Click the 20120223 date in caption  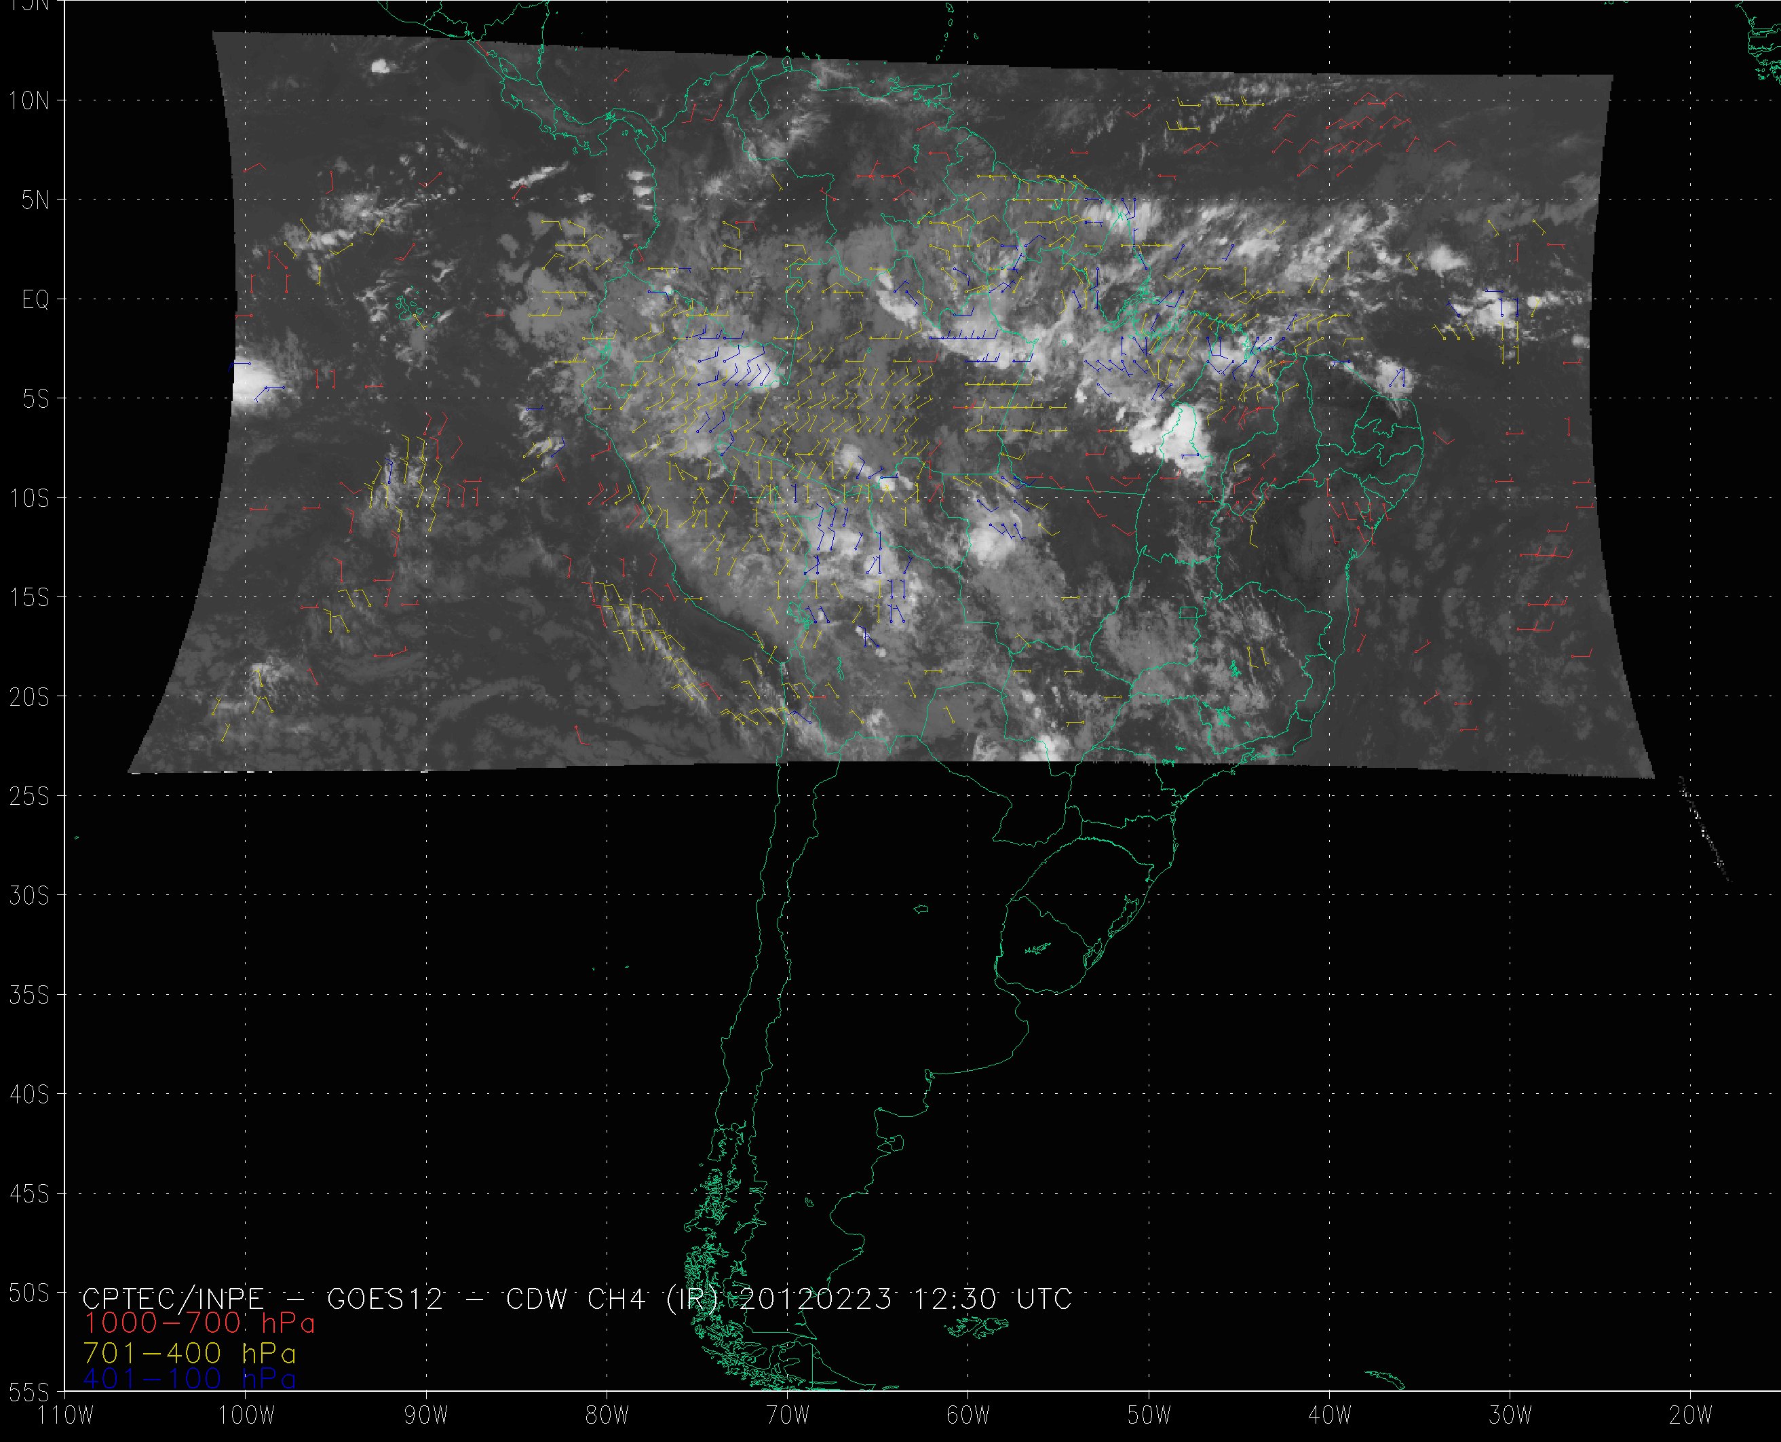point(815,1298)
